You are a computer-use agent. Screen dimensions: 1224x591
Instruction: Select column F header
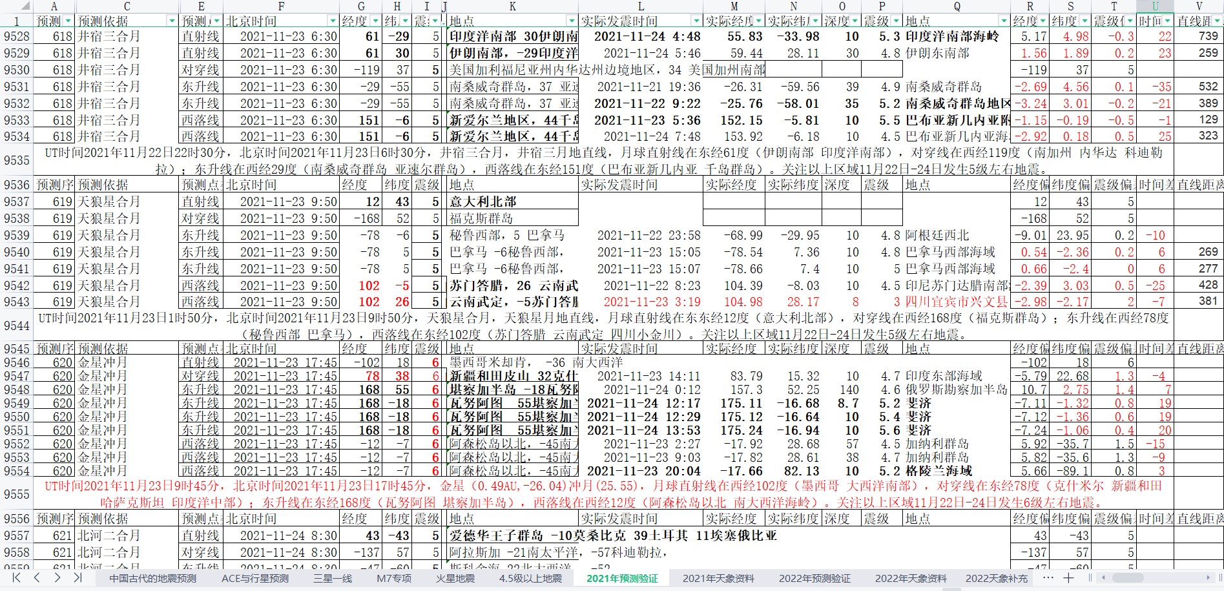tap(281, 6)
